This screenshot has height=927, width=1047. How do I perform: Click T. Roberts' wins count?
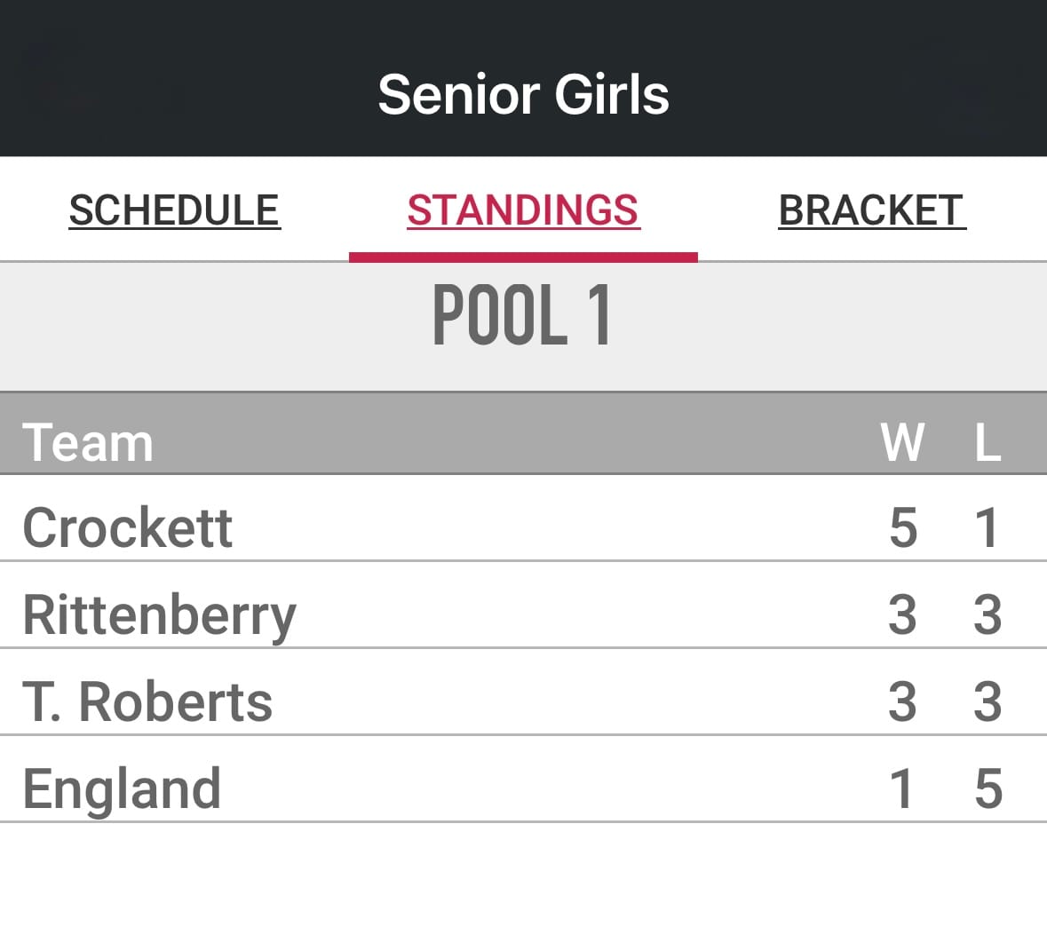click(x=902, y=701)
